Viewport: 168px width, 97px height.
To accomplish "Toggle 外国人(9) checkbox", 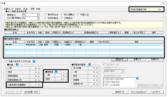I will [78, 15].
